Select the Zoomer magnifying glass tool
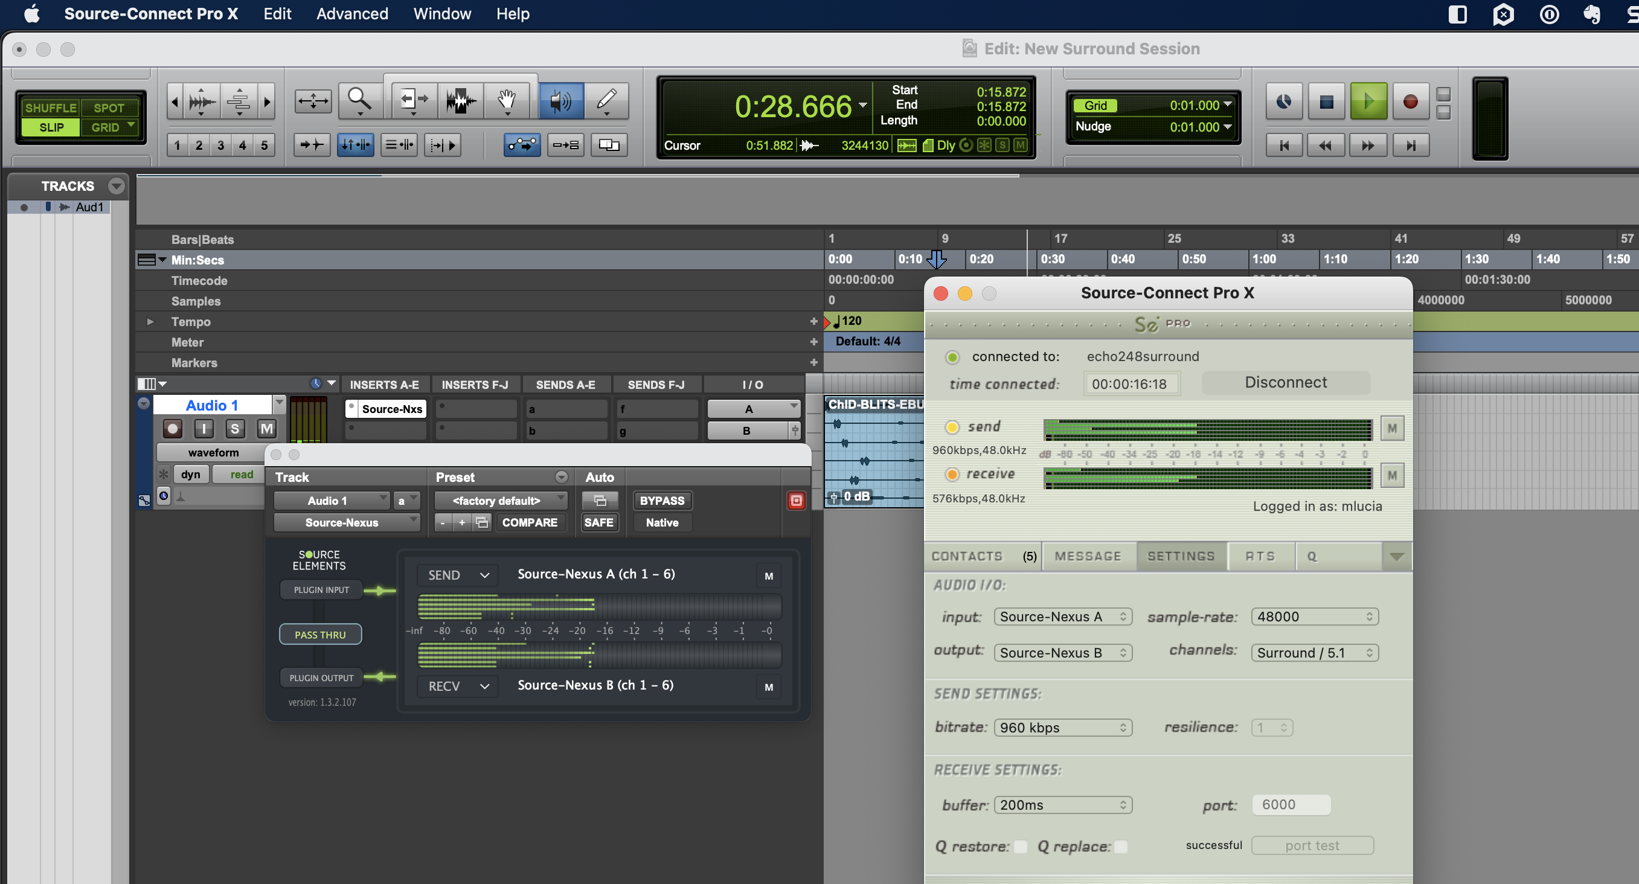The image size is (1639, 884). tap(359, 100)
